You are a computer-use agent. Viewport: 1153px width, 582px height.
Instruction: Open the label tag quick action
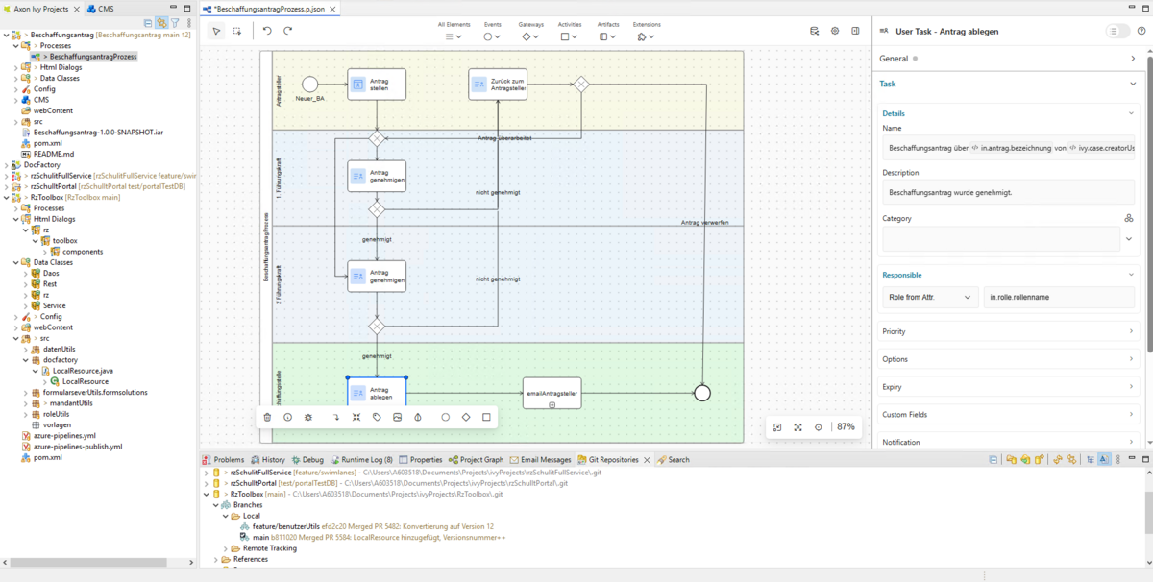[377, 417]
